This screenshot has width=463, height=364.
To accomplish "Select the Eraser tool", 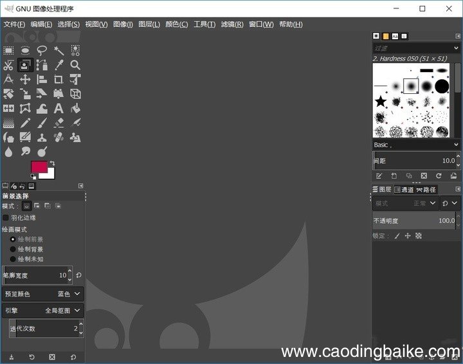I will click(59, 123).
